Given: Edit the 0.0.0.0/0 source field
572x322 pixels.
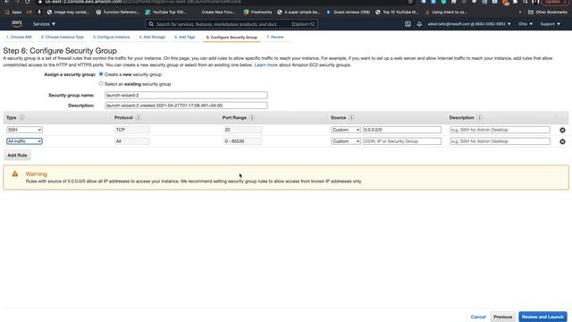Looking at the screenshot, I should click(x=402, y=130).
